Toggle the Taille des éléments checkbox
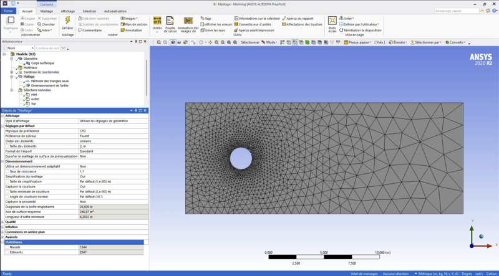 pos(7,146)
